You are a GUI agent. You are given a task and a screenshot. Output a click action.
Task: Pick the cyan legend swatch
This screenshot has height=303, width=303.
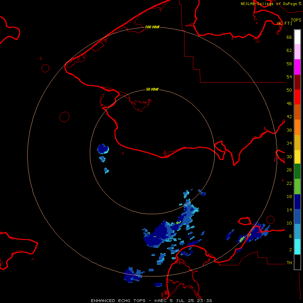pos(297,247)
